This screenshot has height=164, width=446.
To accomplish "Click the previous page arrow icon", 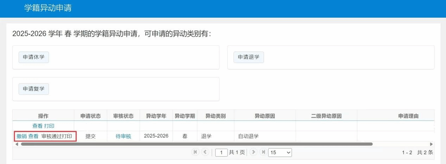I will (x=205, y=152).
